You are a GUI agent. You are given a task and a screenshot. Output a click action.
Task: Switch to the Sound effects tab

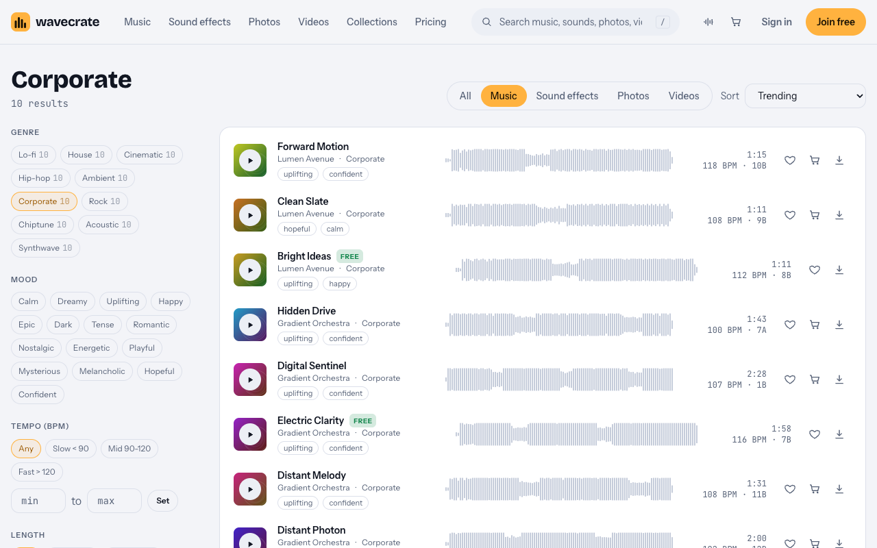click(x=567, y=96)
